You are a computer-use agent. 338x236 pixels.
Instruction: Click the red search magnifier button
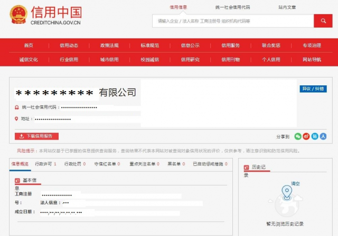(322, 21)
